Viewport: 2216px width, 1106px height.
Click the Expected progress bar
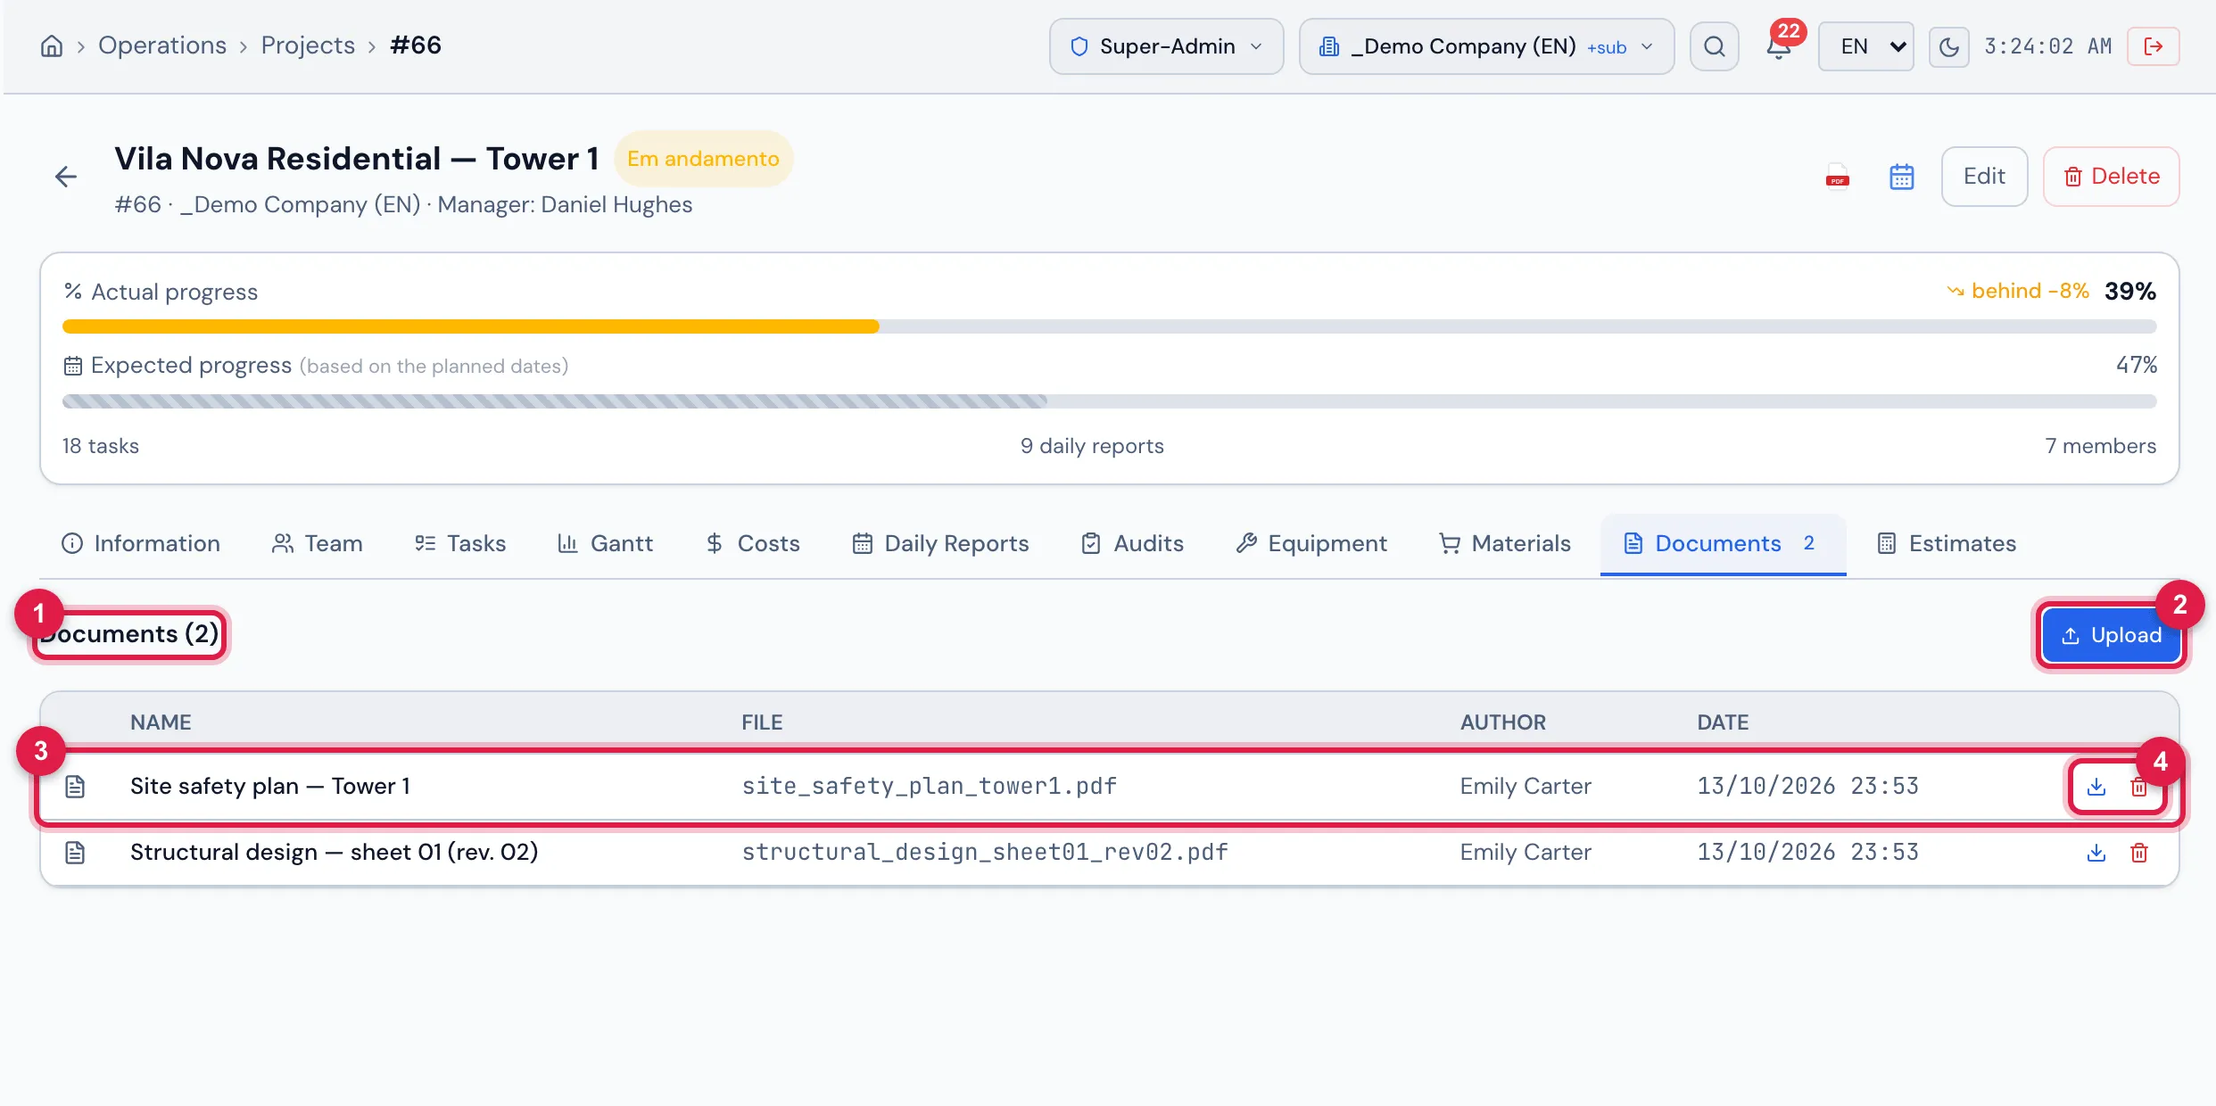pyautogui.click(x=1109, y=401)
